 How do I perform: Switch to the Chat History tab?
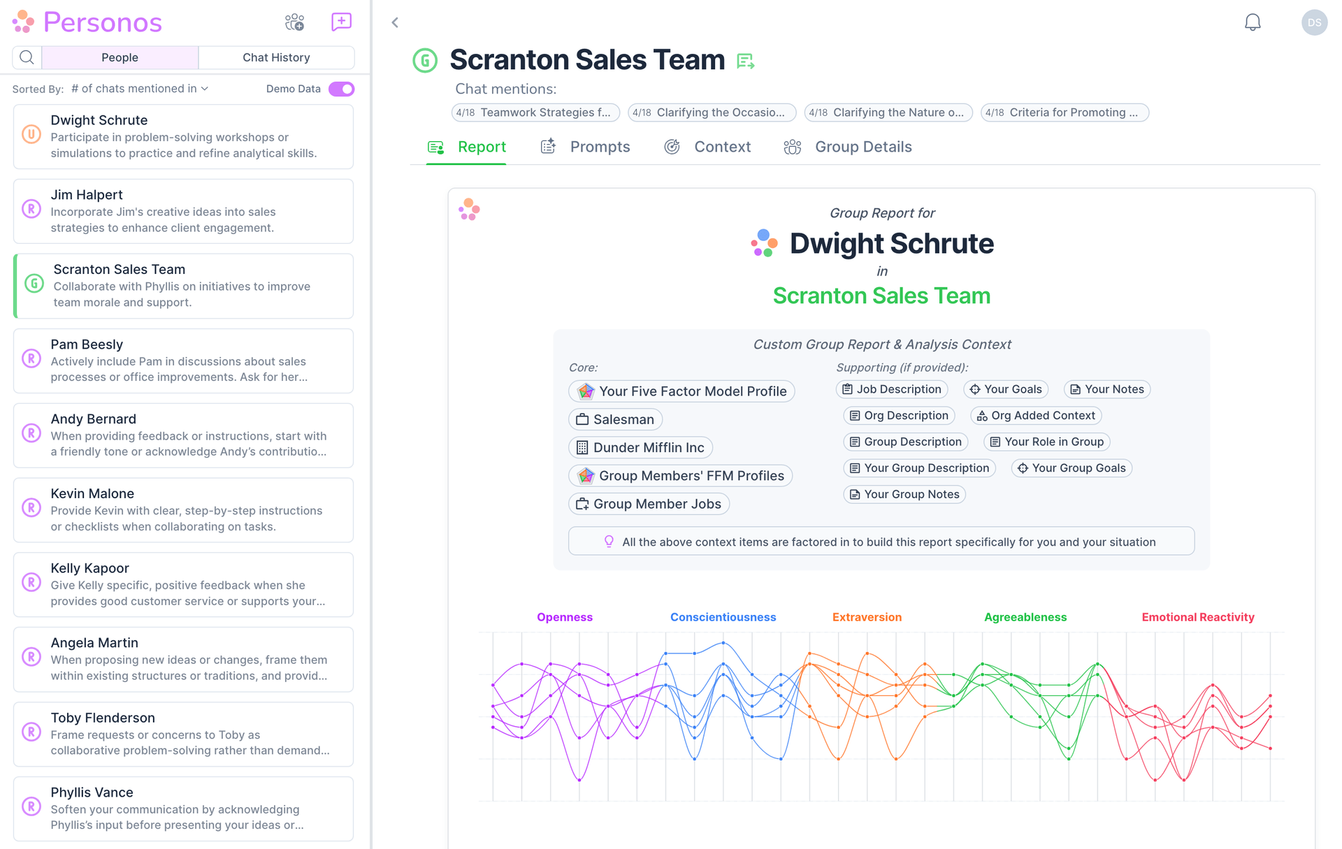point(276,57)
